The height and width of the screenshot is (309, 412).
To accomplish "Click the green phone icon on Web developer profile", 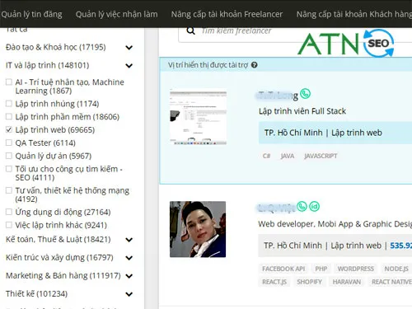I will tap(302, 206).
